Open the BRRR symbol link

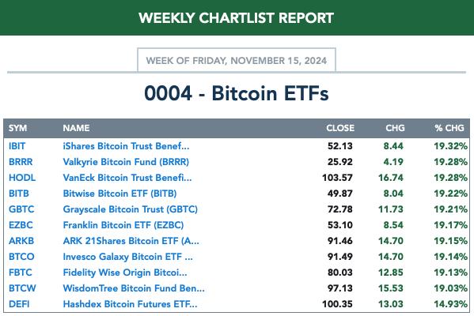pyautogui.click(x=21, y=162)
